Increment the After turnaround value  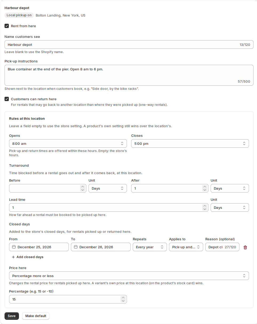click(x=204, y=187)
